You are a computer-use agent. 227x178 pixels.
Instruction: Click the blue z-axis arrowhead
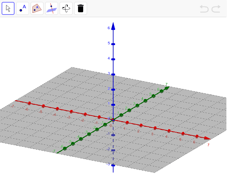click(x=113, y=26)
